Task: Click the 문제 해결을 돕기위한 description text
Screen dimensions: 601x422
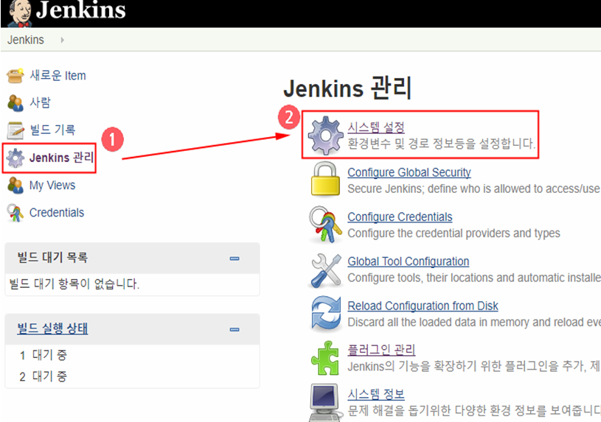Action: [473, 411]
